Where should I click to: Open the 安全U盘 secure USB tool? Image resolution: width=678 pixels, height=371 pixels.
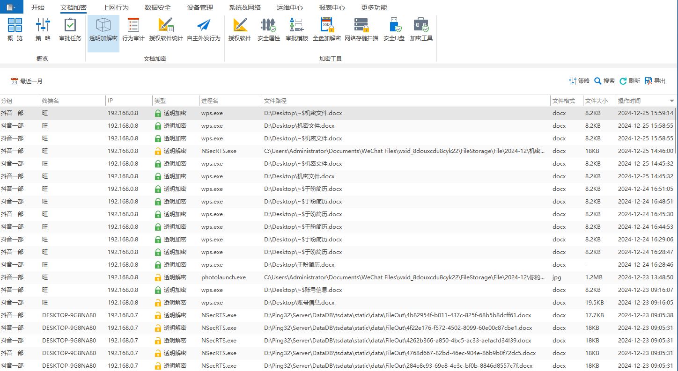point(394,29)
